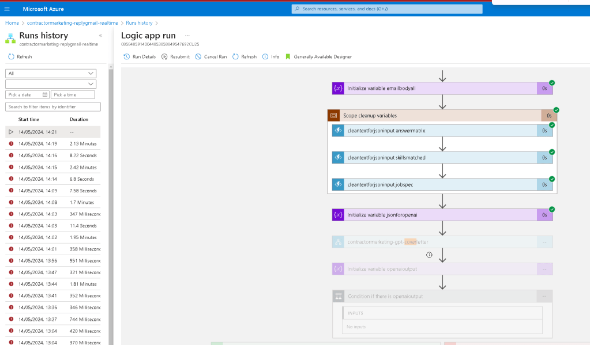Screen dimensions: 590x345
Task: Cancel the current run
Action: [211, 57]
